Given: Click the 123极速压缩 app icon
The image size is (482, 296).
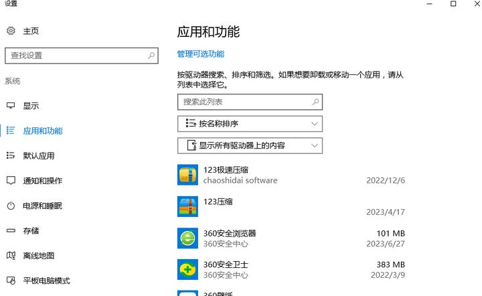Looking at the screenshot, I should (187, 175).
